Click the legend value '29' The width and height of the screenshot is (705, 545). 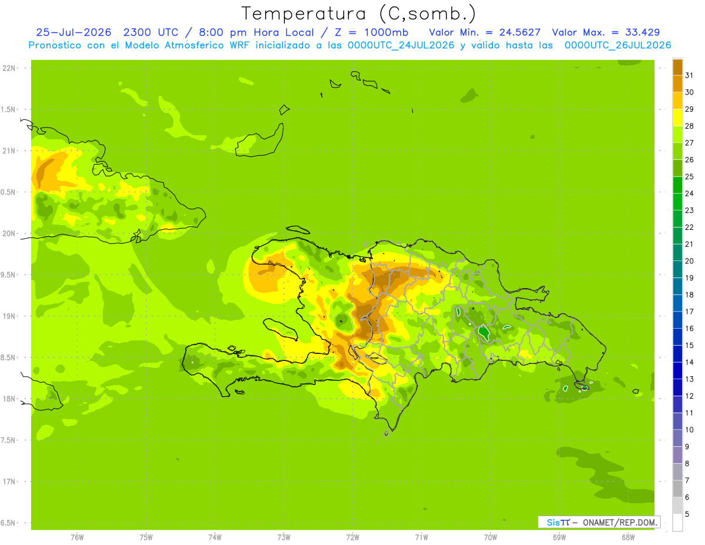[x=690, y=109]
